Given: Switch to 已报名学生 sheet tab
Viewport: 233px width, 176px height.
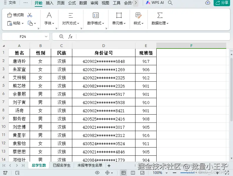Looking at the screenshot, I should [62, 165].
